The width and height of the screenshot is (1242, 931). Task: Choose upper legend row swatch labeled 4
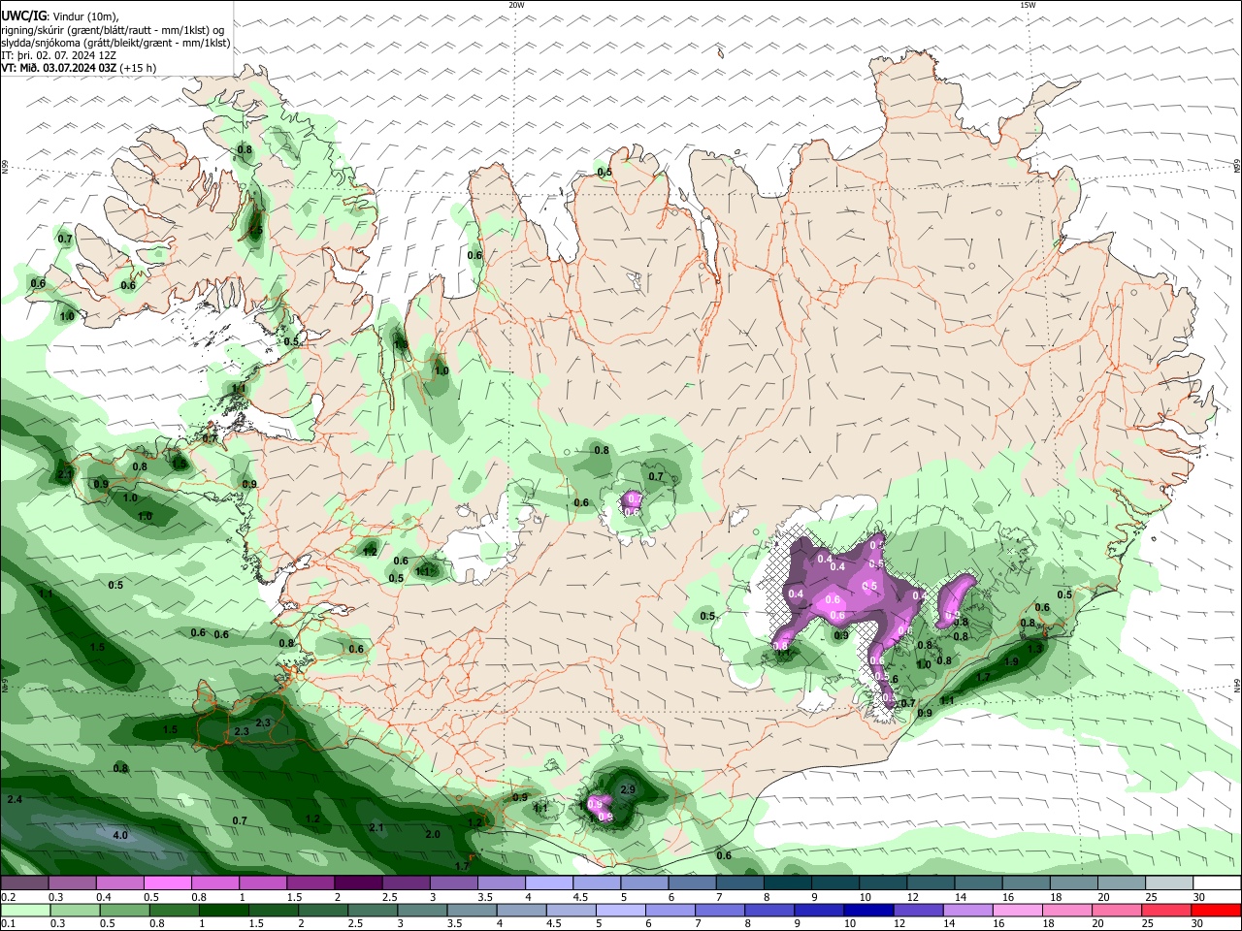[548, 883]
